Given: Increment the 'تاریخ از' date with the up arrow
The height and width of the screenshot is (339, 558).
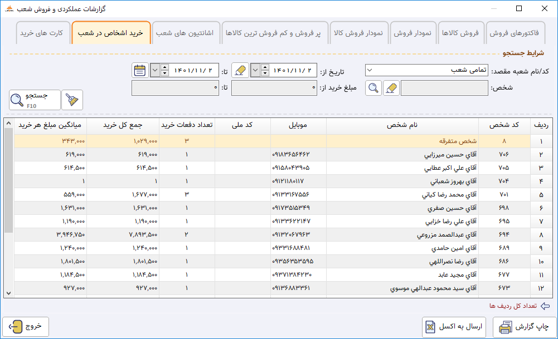Looking at the screenshot, I should (x=265, y=67).
